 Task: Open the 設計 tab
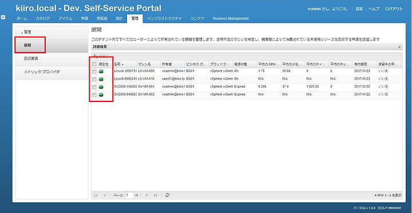(119, 18)
